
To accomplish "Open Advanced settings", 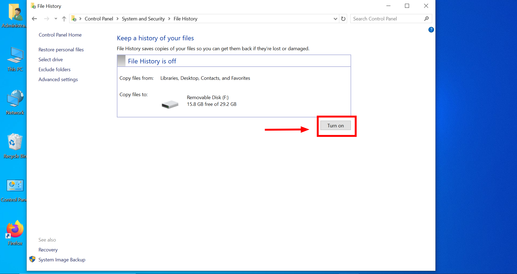I will tap(58, 80).
